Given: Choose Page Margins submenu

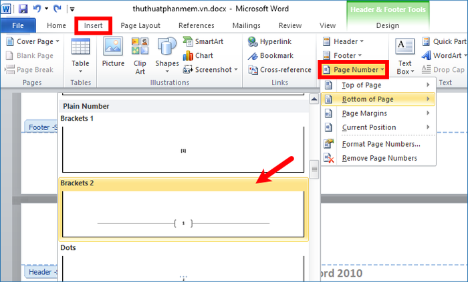Looking at the screenshot, I should pyautogui.click(x=378, y=113).
